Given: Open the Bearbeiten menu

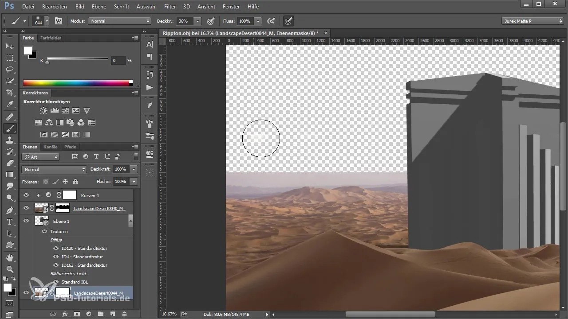Looking at the screenshot, I should click(x=55, y=7).
